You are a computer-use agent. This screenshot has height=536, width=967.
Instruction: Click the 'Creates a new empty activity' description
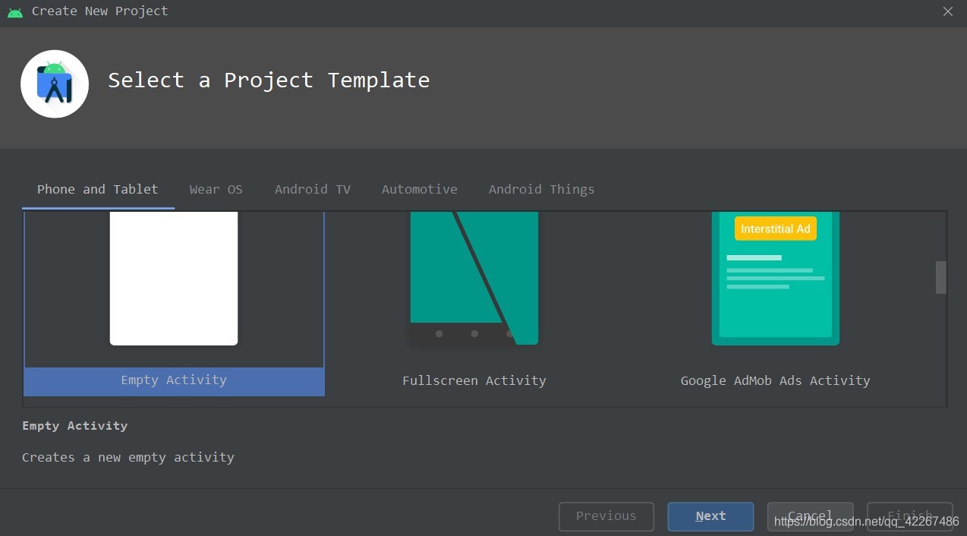pyautogui.click(x=128, y=457)
